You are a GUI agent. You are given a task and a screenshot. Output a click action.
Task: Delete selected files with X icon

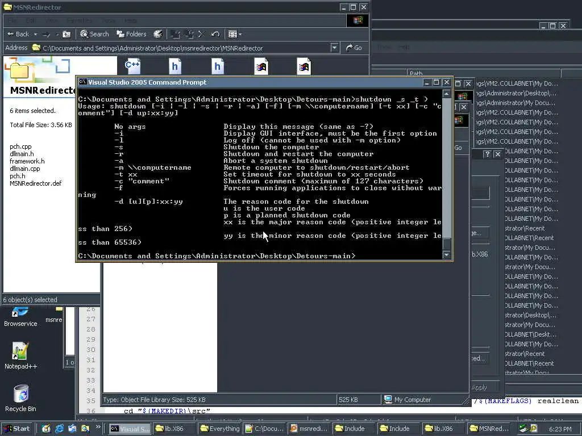202,35
